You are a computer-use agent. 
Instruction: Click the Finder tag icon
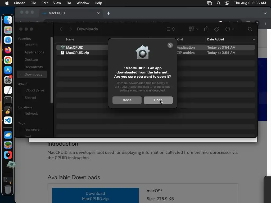[x=216, y=29]
